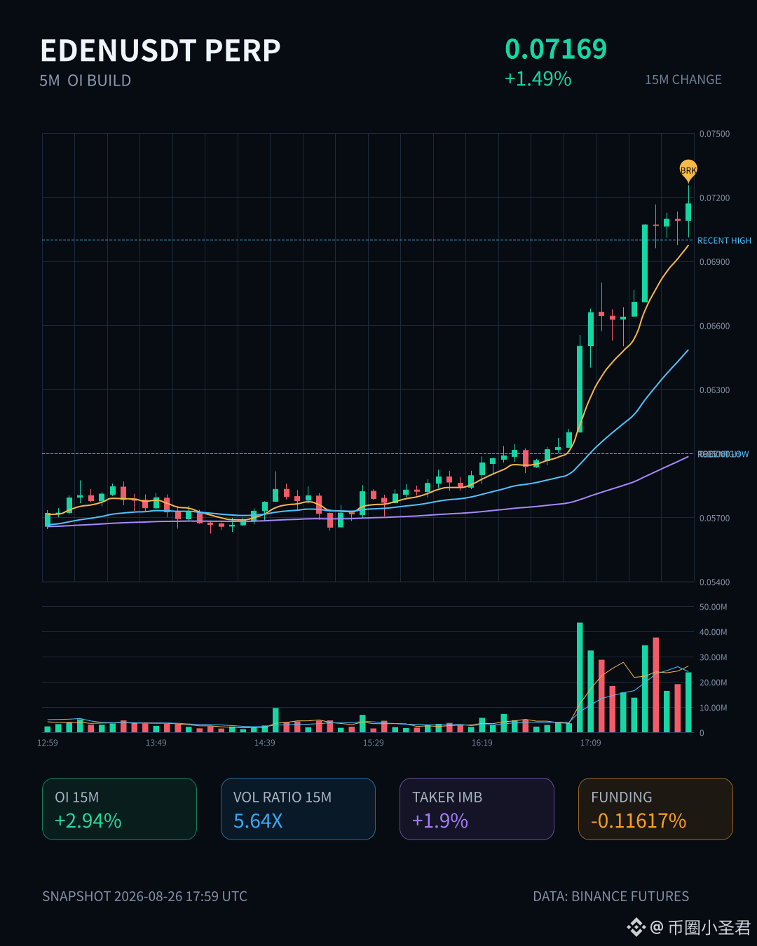Click the RECENT HIGH line label
Image resolution: width=757 pixels, height=946 pixels.
[x=724, y=240]
